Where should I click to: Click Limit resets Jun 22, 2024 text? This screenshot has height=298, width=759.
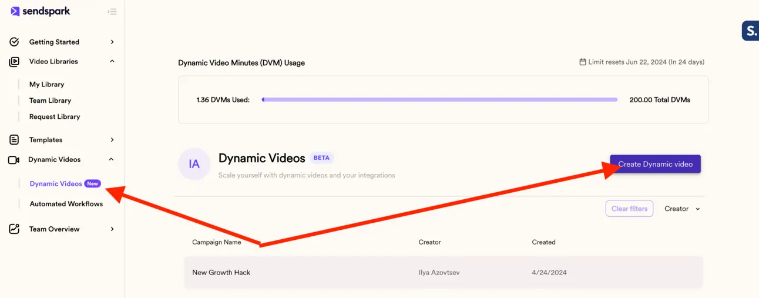(x=647, y=62)
